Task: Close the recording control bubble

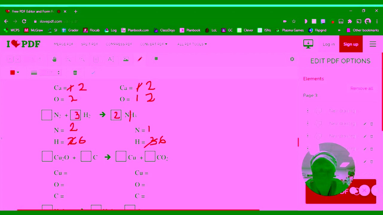Action: 364,190
